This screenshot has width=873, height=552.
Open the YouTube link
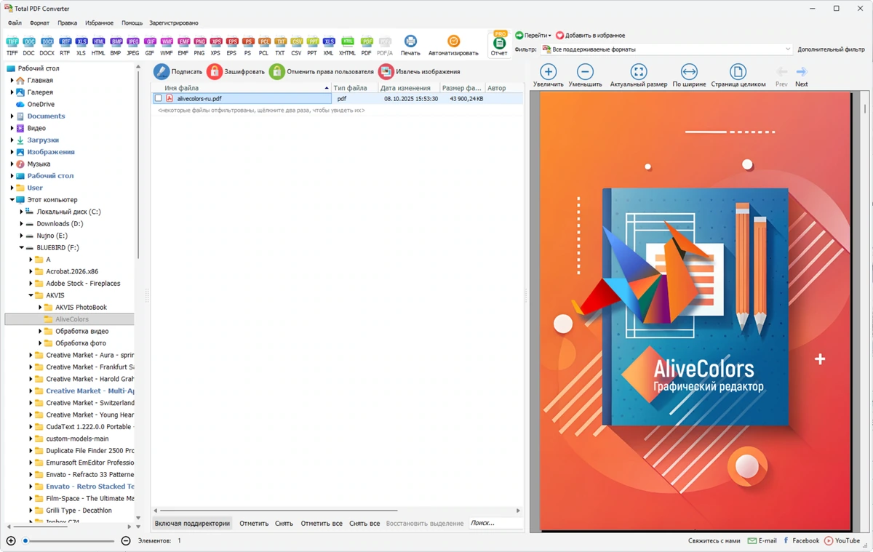[842, 540]
